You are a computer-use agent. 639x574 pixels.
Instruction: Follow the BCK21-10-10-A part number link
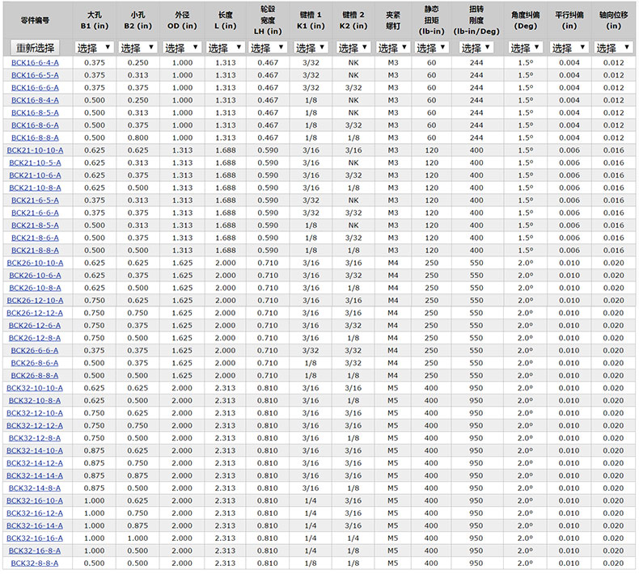35,150
